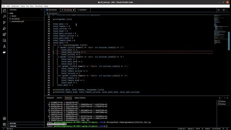Close the terminal panel
Viewport: 231px width, 130px height.
click(x=227, y=98)
